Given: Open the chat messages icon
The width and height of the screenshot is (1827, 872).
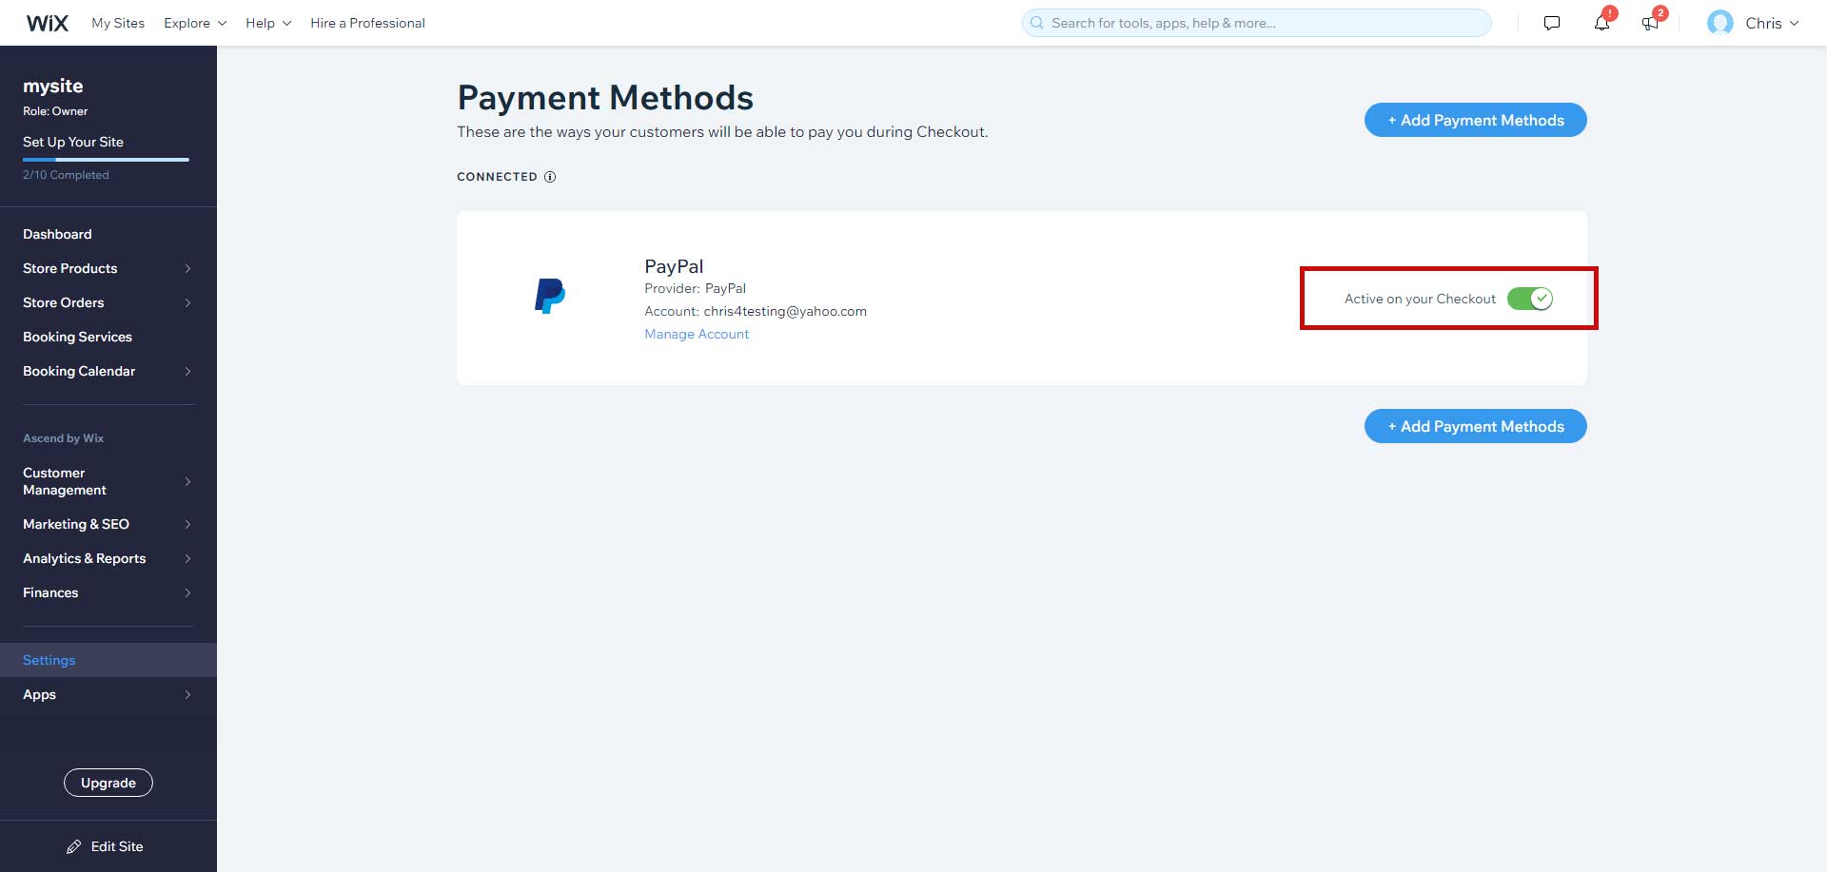Looking at the screenshot, I should [x=1552, y=23].
